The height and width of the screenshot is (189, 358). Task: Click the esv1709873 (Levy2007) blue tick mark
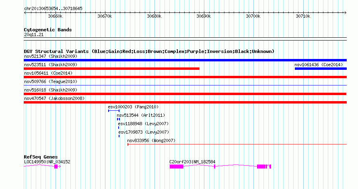pyautogui.click(x=119, y=136)
